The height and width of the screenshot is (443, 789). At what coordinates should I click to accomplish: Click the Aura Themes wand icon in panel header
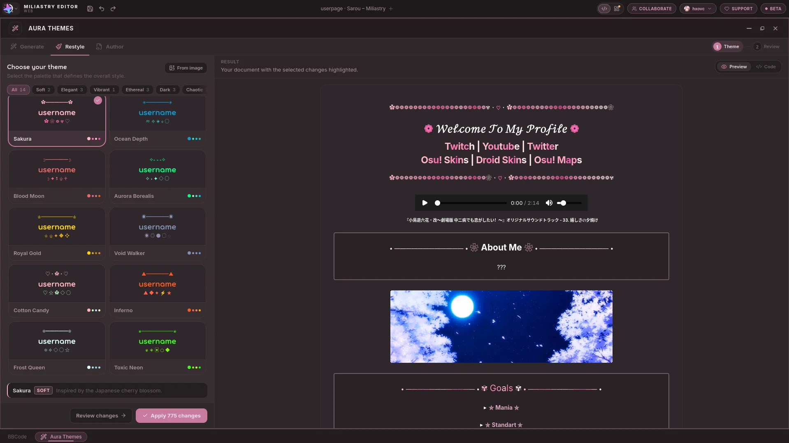coord(15,28)
